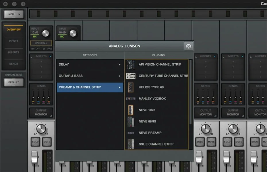Open the first channel's Output Monitor dropdown

click(41, 112)
